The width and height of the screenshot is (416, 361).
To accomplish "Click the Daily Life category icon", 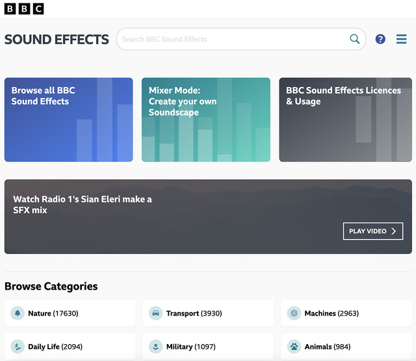I will click(x=17, y=347).
